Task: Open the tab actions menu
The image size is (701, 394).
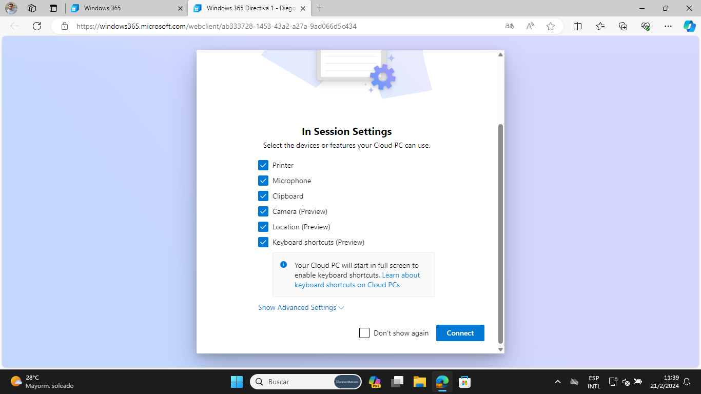Action: coord(53,8)
